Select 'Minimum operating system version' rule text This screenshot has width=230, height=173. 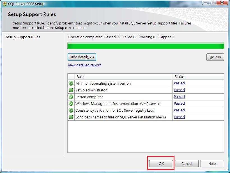pyautogui.click(x=103, y=84)
